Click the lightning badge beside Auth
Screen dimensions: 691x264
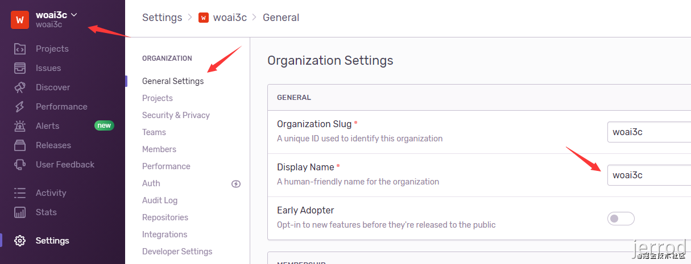coord(237,183)
